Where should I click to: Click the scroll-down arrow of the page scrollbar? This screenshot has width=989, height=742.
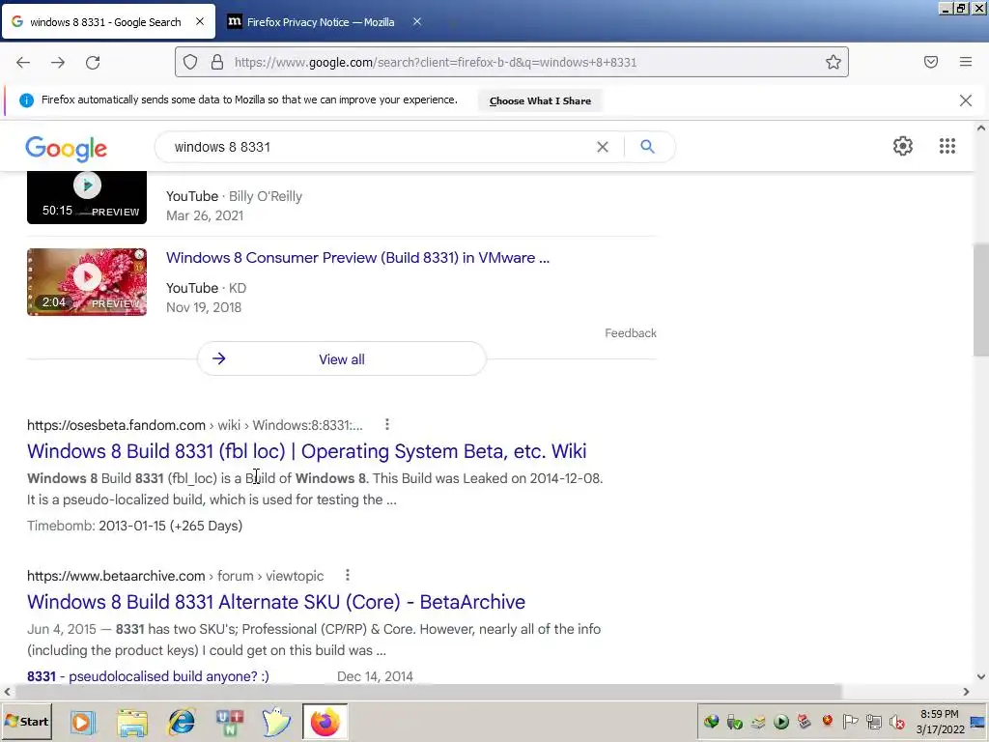point(981,677)
